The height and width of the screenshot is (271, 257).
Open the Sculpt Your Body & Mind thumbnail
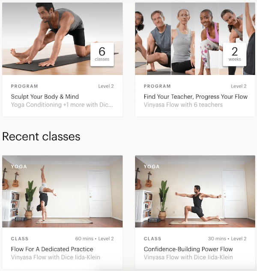62,39
